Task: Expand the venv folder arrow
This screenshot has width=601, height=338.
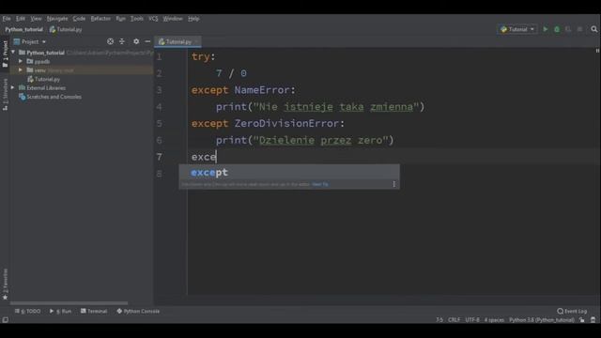Action: (21, 70)
